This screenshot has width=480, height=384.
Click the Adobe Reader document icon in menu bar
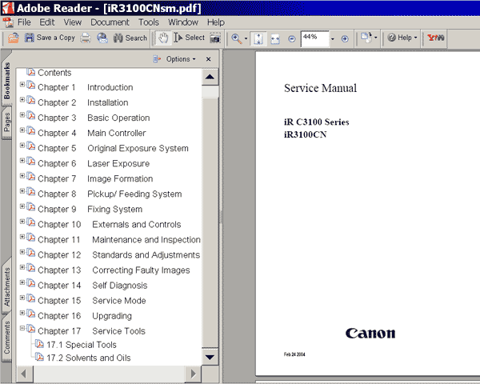coord(8,22)
